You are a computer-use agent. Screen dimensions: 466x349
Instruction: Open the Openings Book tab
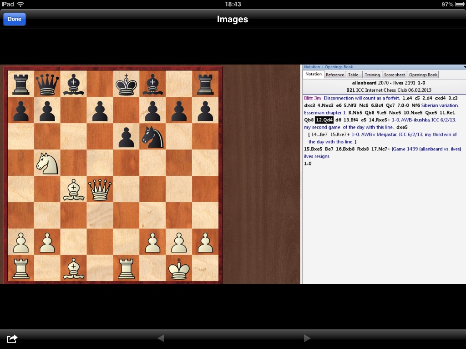point(423,75)
